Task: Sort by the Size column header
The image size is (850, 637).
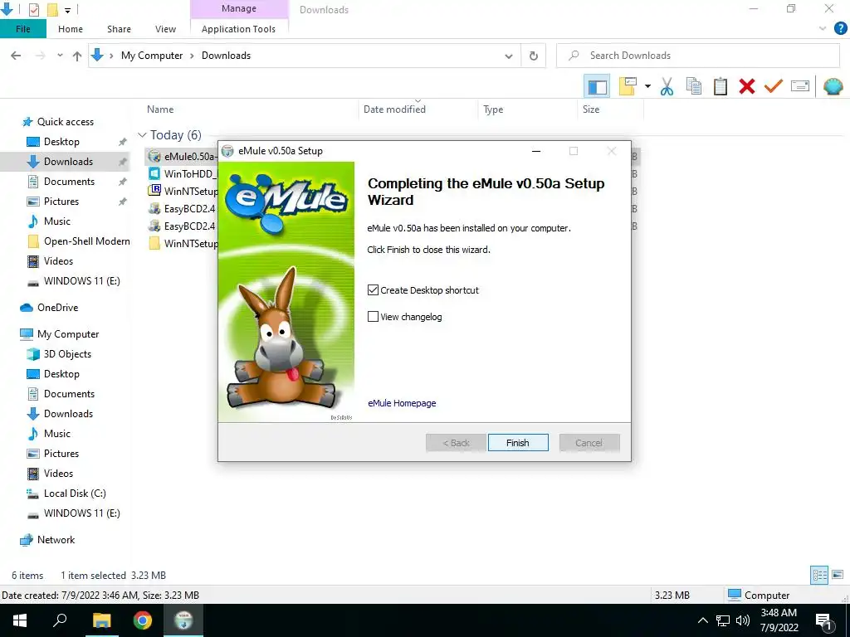Action: coord(591,109)
